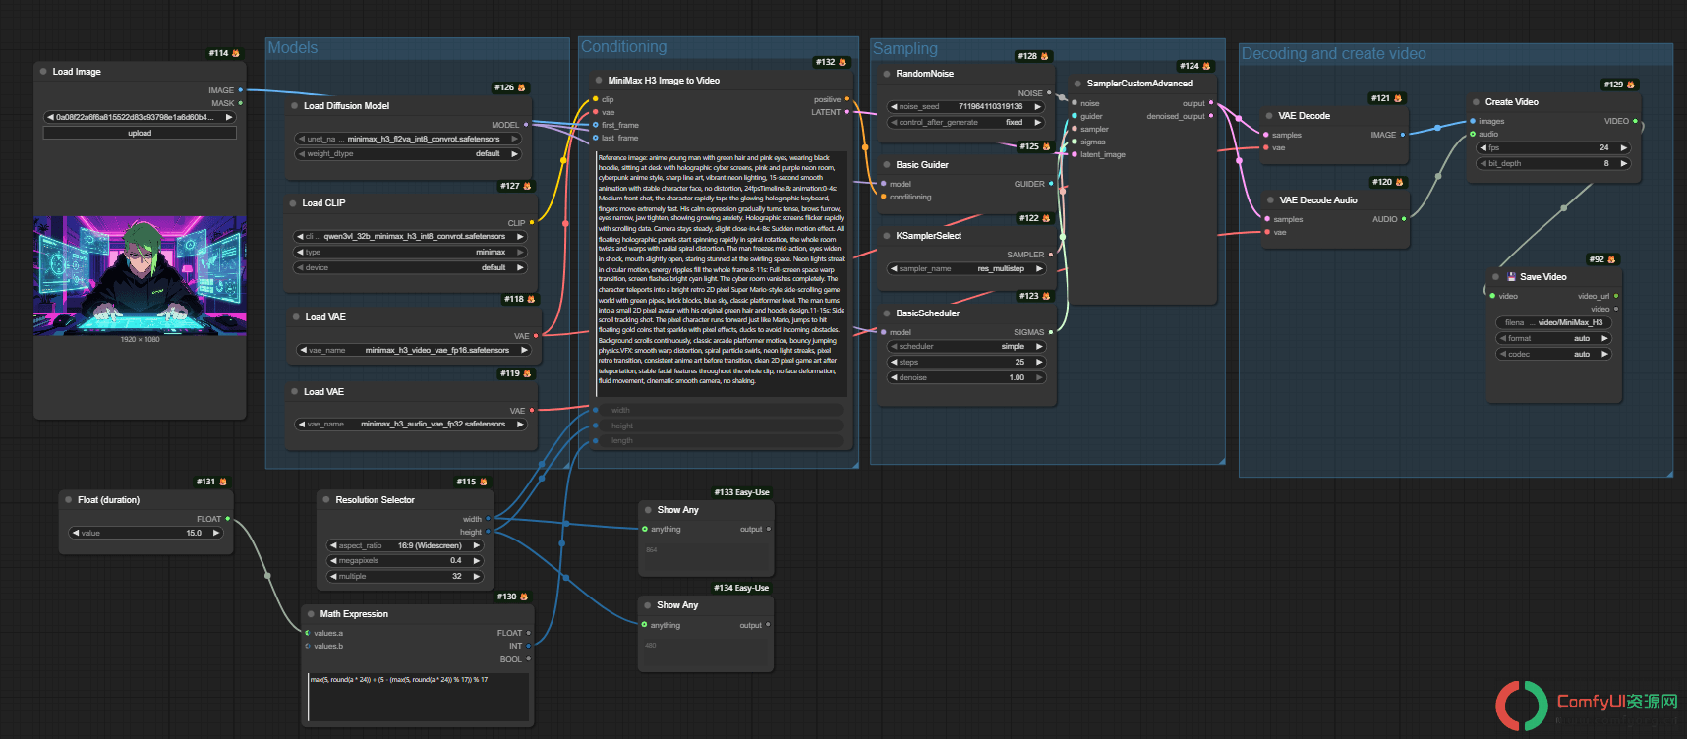
Task: Collapse the Load CLIP node dot
Action: pyautogui.click(x=293, y=203)
